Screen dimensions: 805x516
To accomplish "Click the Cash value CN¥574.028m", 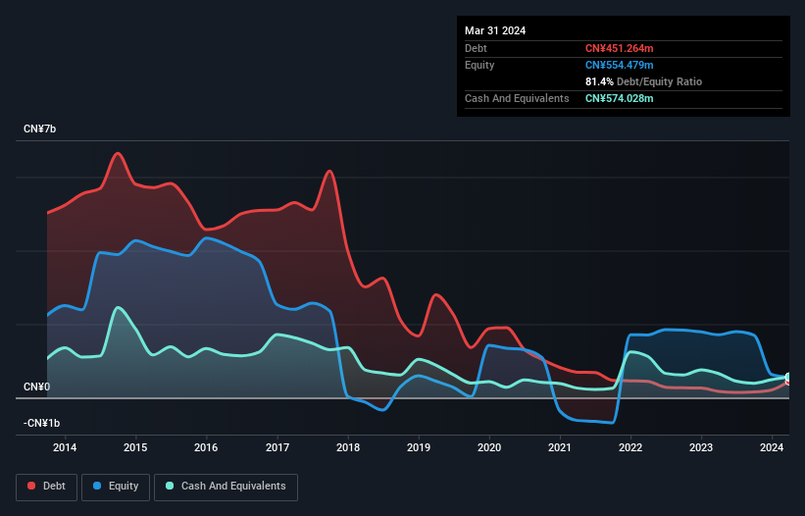I will 619,98.
